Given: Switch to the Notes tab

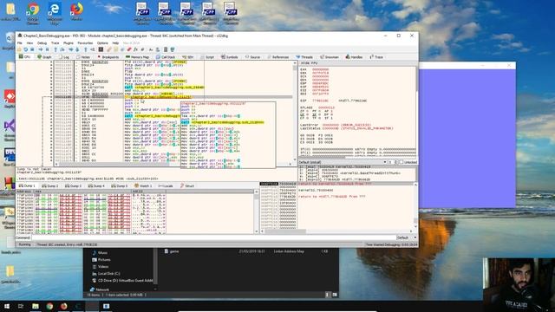Looking at the screenshot, I should pyautogui.click(x=83, y=56).
